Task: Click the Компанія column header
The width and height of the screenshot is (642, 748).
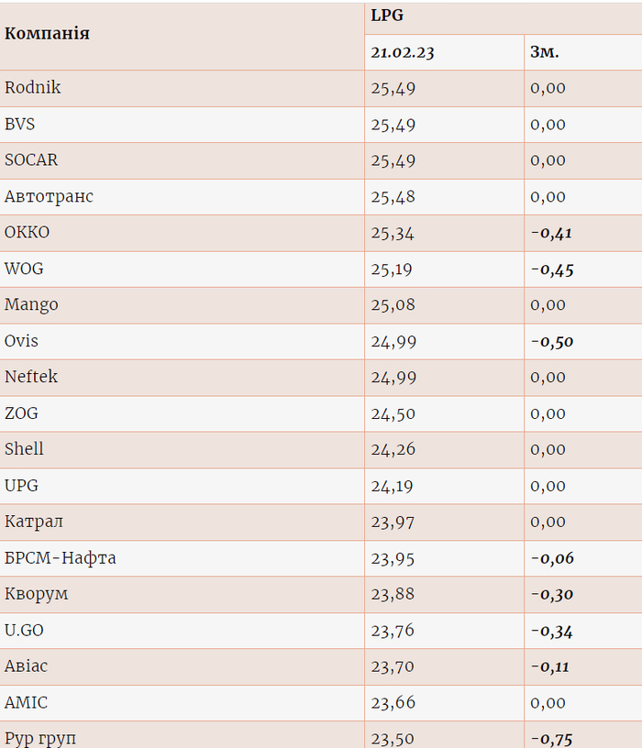Action: coord(48,34)
